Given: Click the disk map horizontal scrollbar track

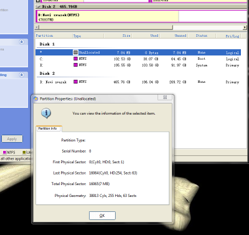Looking at the screenshot, I should point(208,27).
